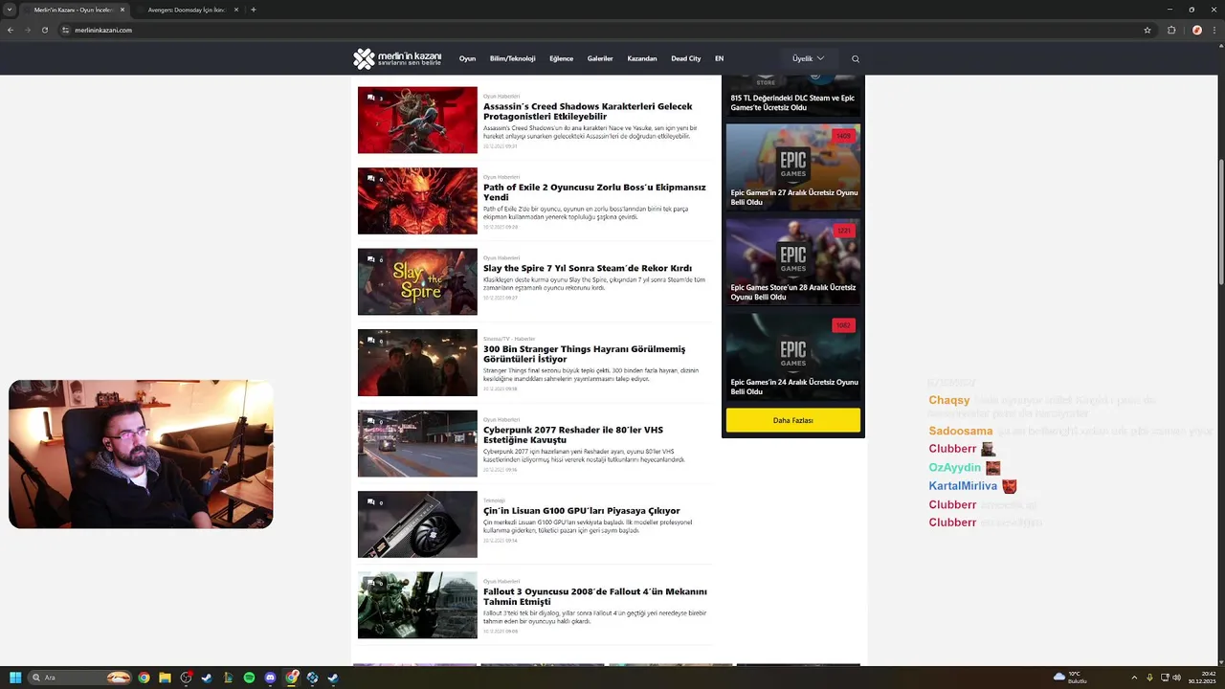Click the taskbar weather widget showing 10°C

(1070, 678)
